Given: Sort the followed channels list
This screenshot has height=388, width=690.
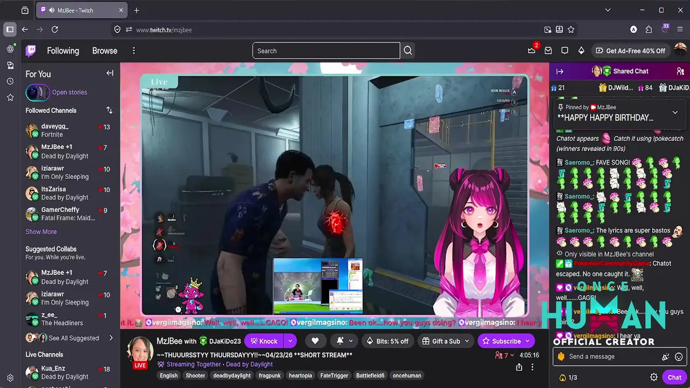Looking at the screenshot, I should point(109,110).
